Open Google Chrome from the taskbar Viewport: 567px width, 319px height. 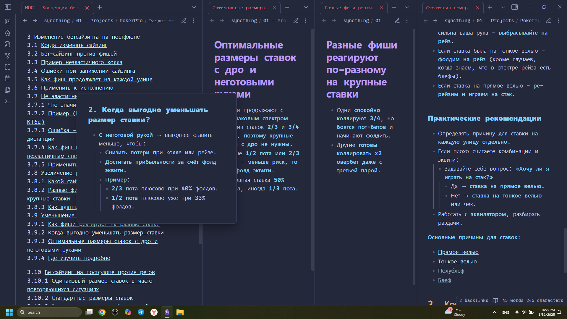click(102, 312)
